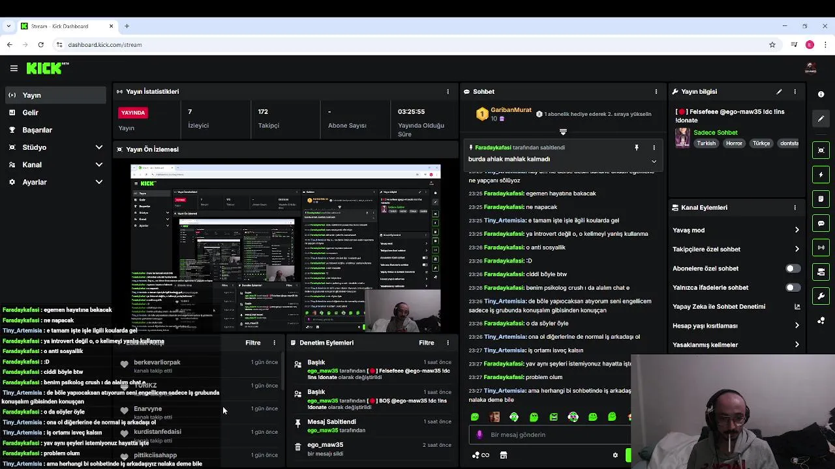Open Kanal Eylemleri three-dot menu

[x=795, y=208]
